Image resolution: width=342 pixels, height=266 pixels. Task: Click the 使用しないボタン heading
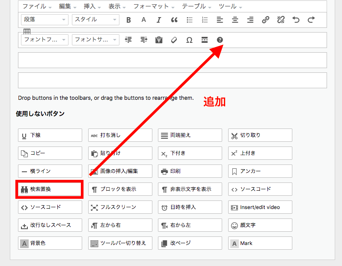coord(40,114)
